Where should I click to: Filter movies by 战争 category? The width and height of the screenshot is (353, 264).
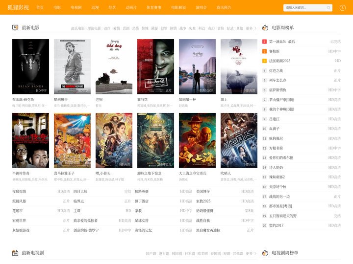183,28
